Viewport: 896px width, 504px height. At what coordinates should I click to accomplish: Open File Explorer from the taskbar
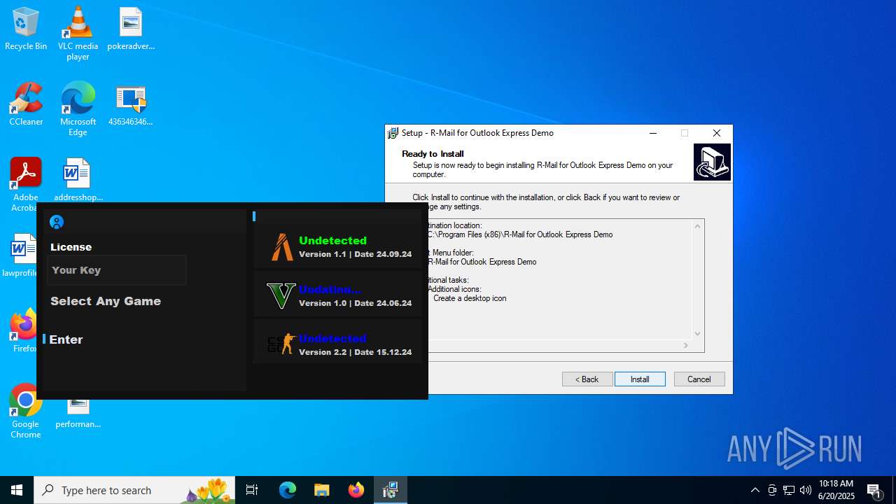tap(322, 490)
